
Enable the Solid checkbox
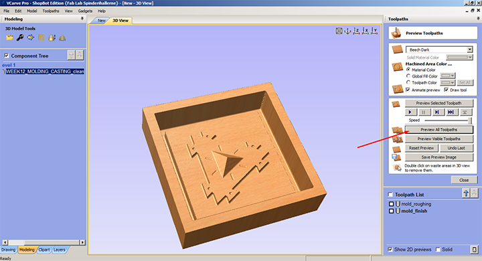coord(438,250)
